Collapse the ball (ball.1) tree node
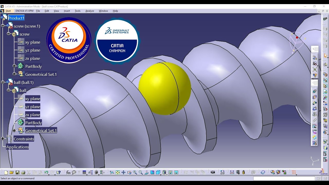This screenshot has height=185, width=329. click(3, 82)
